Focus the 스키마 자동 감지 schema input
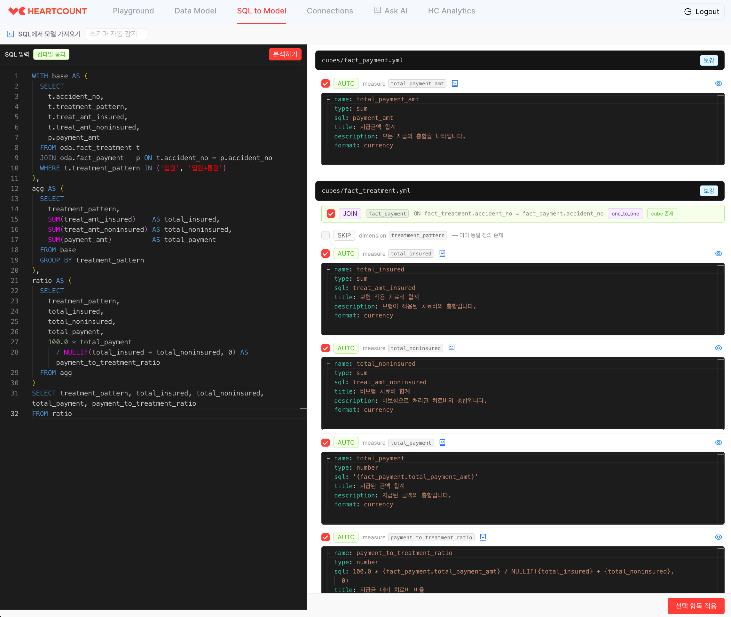 click(x=116, y=34)
